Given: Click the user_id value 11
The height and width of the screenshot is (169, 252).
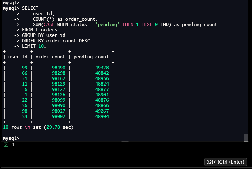Looking at the screenshot, I should tap(25, 84).
